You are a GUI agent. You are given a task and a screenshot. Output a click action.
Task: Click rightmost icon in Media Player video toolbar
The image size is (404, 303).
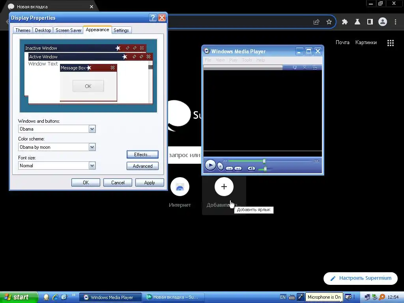coord(314,67)
